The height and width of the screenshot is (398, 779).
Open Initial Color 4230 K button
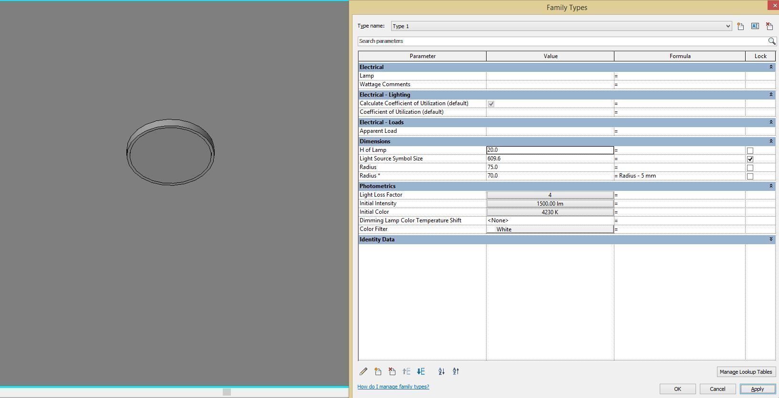550,212
